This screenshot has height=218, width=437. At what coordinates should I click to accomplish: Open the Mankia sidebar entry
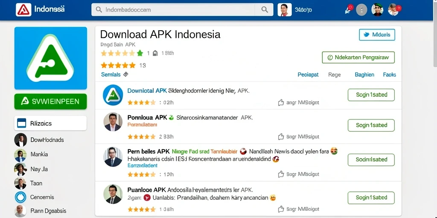click(39, 154)
